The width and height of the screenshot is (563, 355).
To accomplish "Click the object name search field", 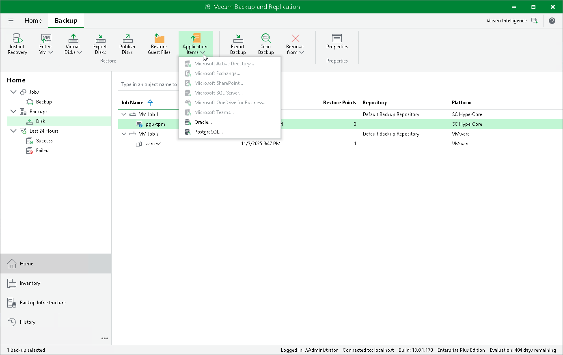I will click(x=149, y=84).
